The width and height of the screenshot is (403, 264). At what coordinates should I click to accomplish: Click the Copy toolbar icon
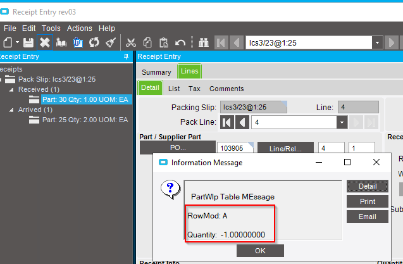(x=147, y=42)
